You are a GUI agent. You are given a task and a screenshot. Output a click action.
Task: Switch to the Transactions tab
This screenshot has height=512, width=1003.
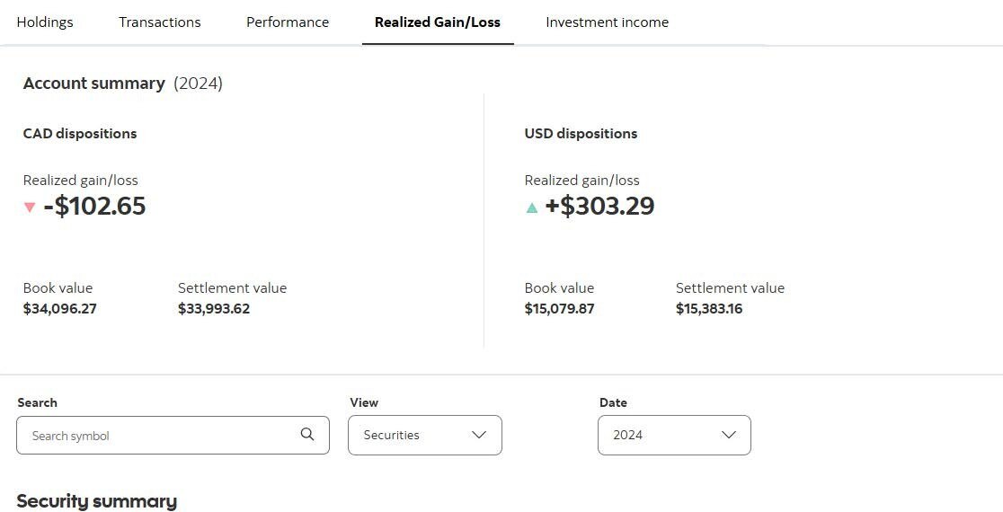tap(159, 22)
